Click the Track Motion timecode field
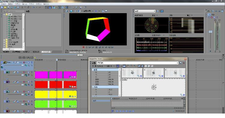The height and width of the screenshot is (118, 225). (x=180, y=111)
